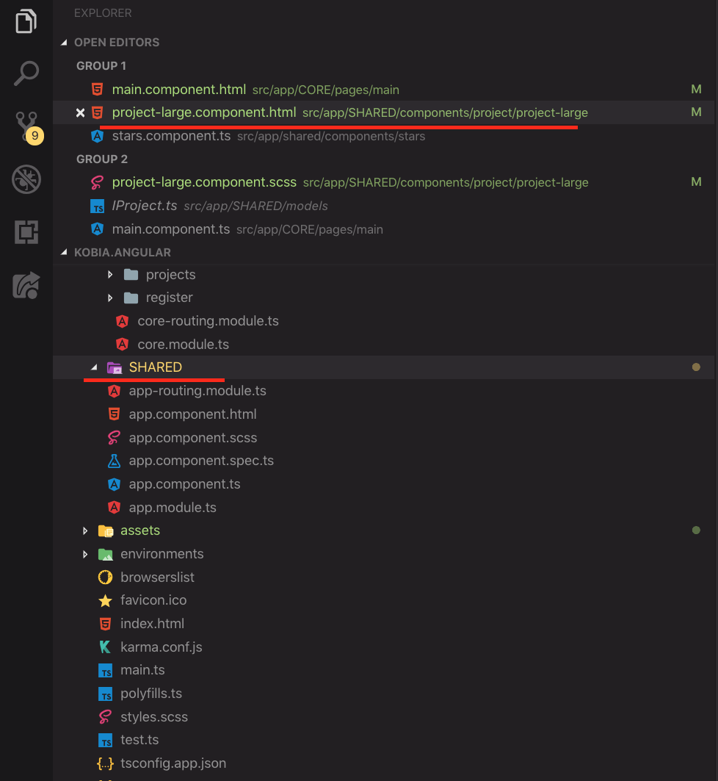Viewport: 718px width, 781px height.
Task: Open the tsconfig.app.json file
Action: (173, 763)
